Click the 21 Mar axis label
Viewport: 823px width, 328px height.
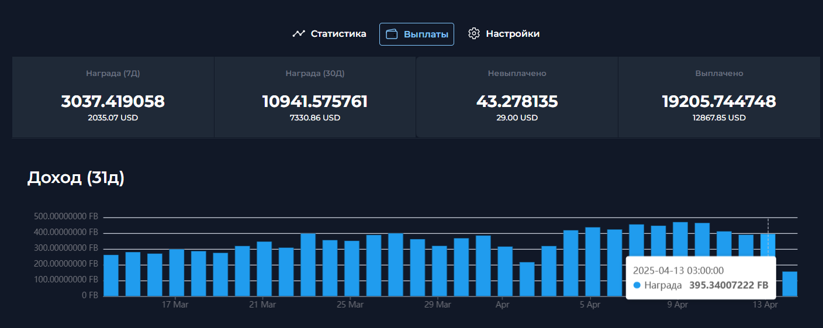(x=262, y=305)
